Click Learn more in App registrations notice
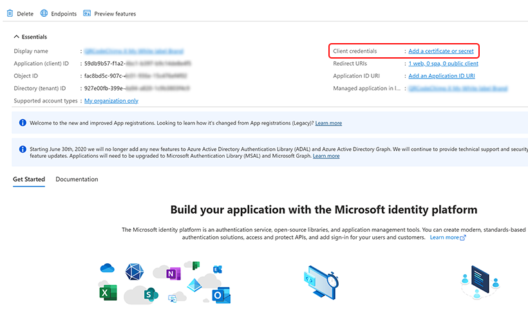This screenshot has height=309, width=528. click(x=328, y=123)
